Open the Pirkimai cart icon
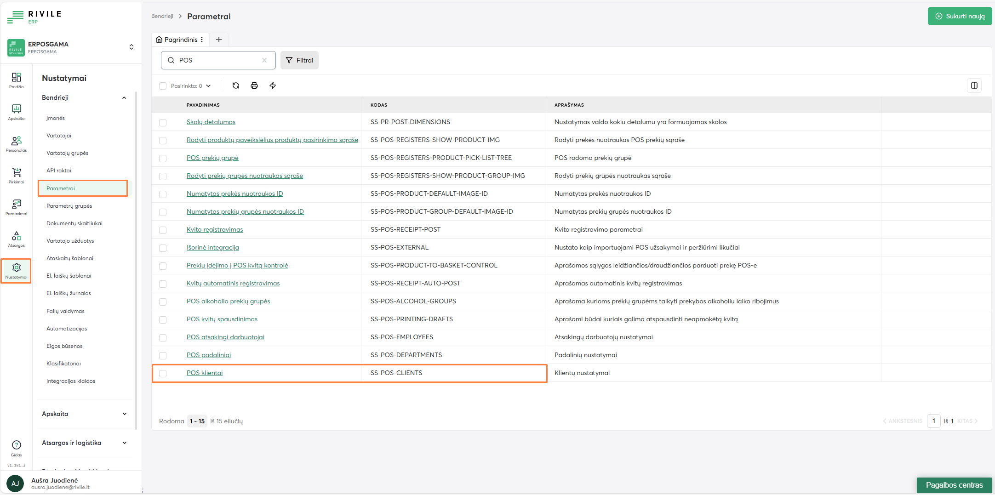 [17, 176]
